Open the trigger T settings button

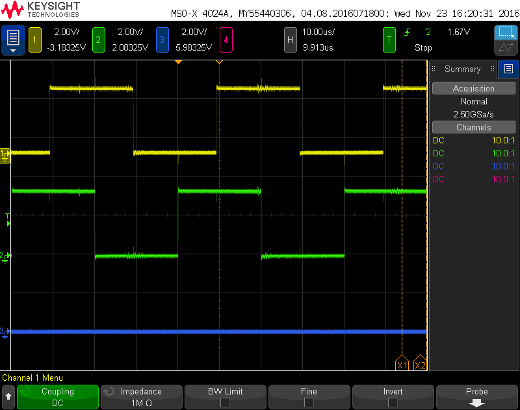click(389, 40)
